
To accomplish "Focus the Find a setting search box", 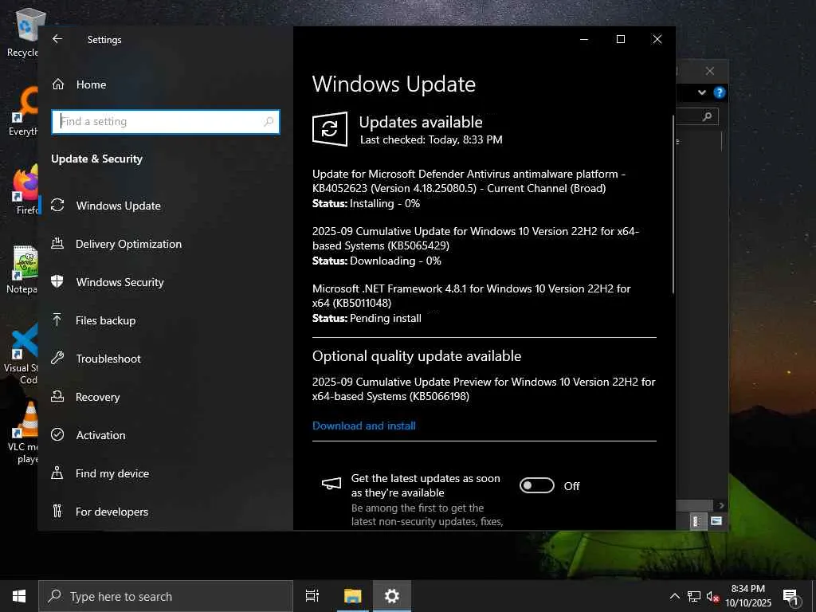I will click(x=166, y=121).
